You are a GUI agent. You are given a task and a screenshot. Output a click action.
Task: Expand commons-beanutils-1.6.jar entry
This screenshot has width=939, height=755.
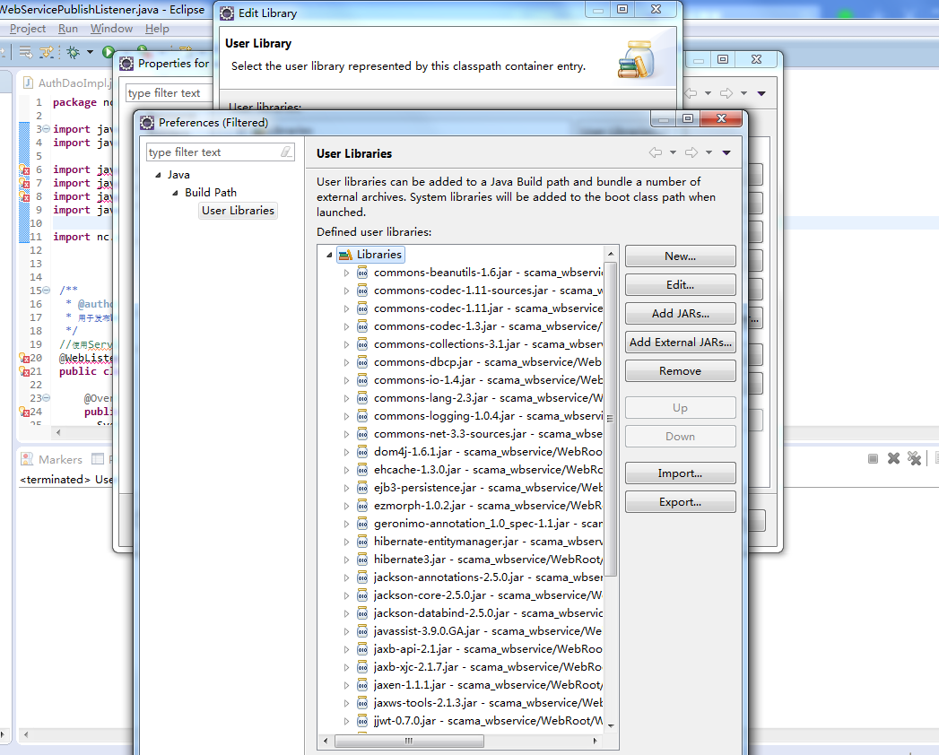[346, 273]
